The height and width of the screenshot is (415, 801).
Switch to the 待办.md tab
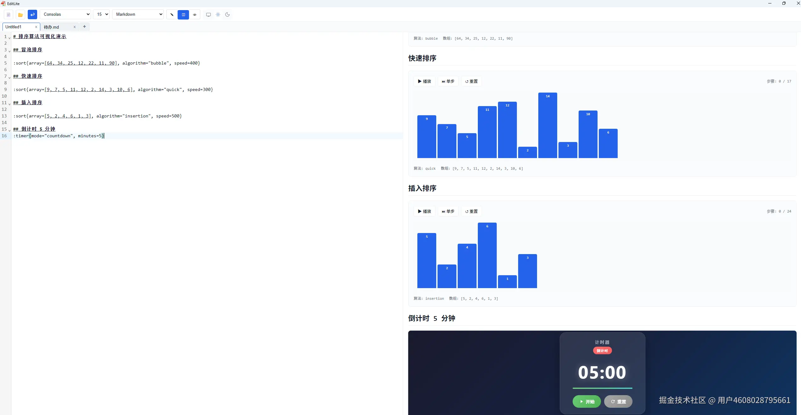coord(52,27)
